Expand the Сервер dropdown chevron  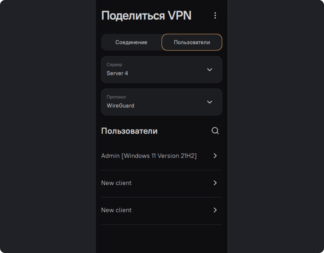click(x=209, y=70)
